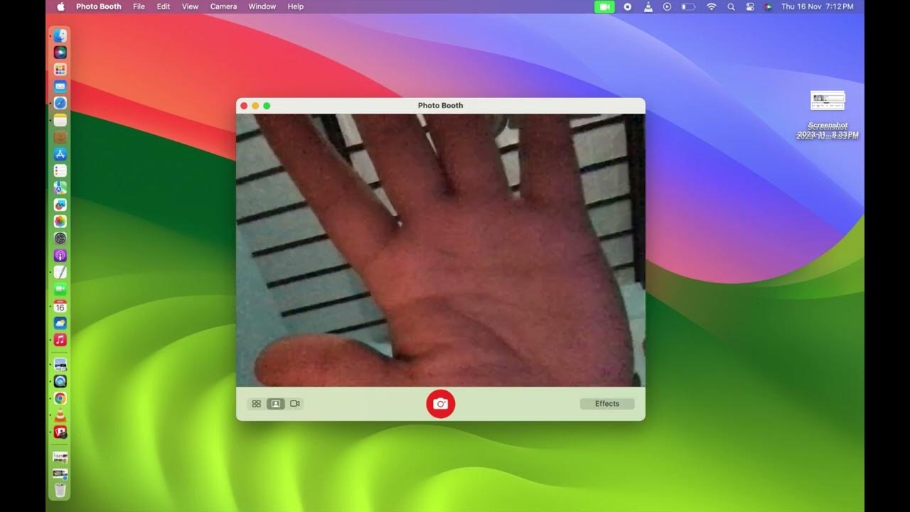The image size is (910, 512).
Task: Select the still picture mode
Action: [x=276, y=404]
